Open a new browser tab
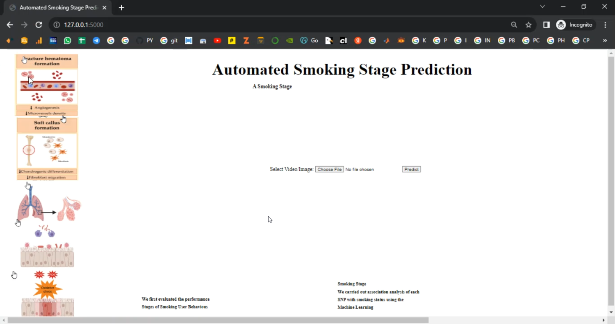Viewport: 615px width, 324px height. click(x=121, y=8)
